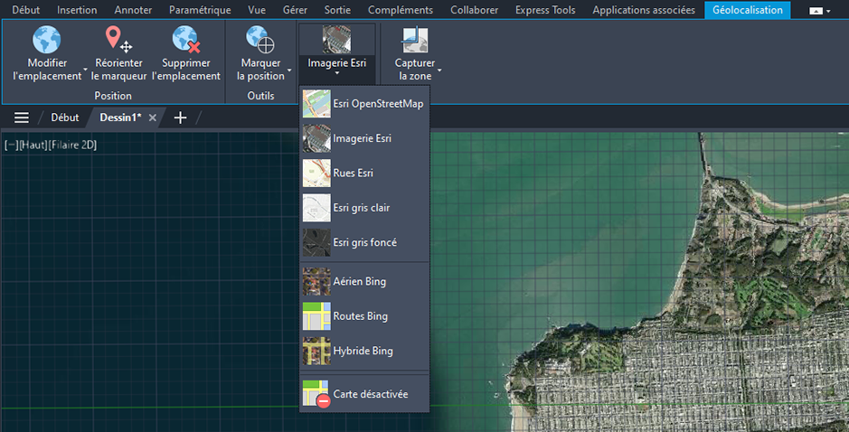Expand Modifier l'emplacement dropdown arrow
Screen dimensions: 849x432
click(x=85, y=70)
